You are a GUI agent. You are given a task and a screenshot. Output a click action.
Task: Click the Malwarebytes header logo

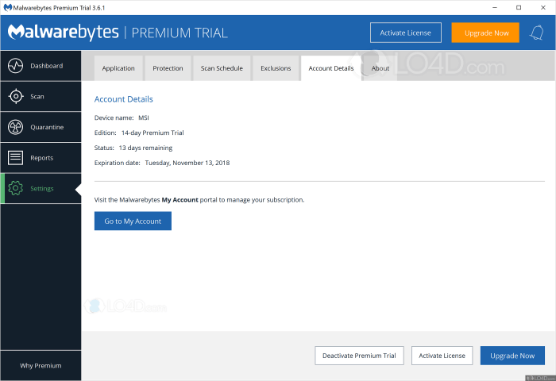click(x=63, y=33)
